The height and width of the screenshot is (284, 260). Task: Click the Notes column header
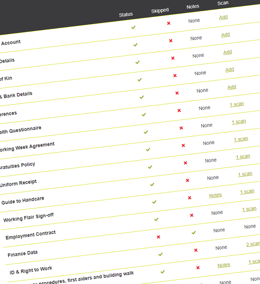[x=193, y=7]
